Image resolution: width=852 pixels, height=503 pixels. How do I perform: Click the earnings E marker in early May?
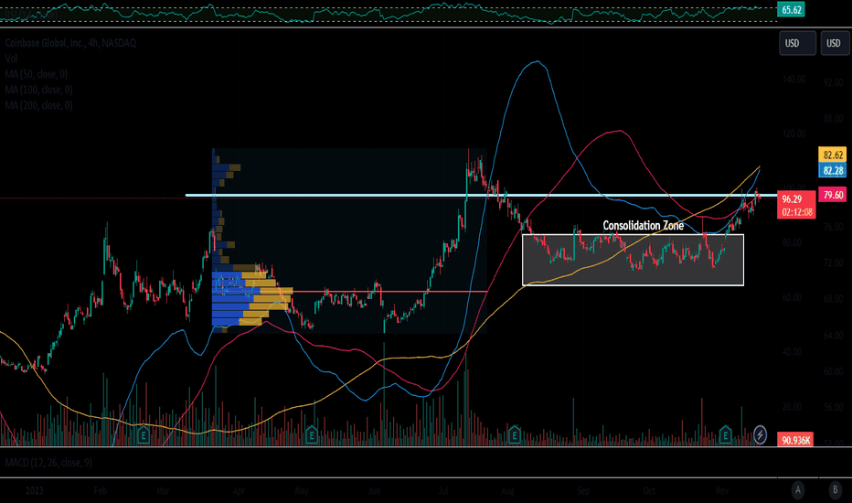click(x=312, y=434)
